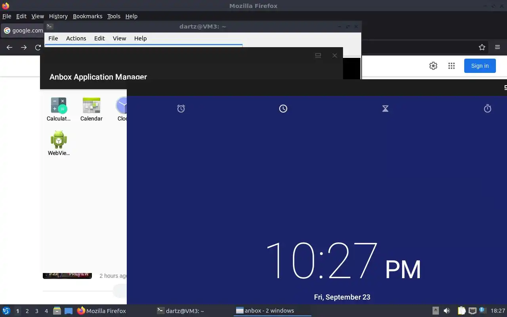Open the Timer hourglass tab
Screen dimensions: 507x317
(x=385, y=109)
